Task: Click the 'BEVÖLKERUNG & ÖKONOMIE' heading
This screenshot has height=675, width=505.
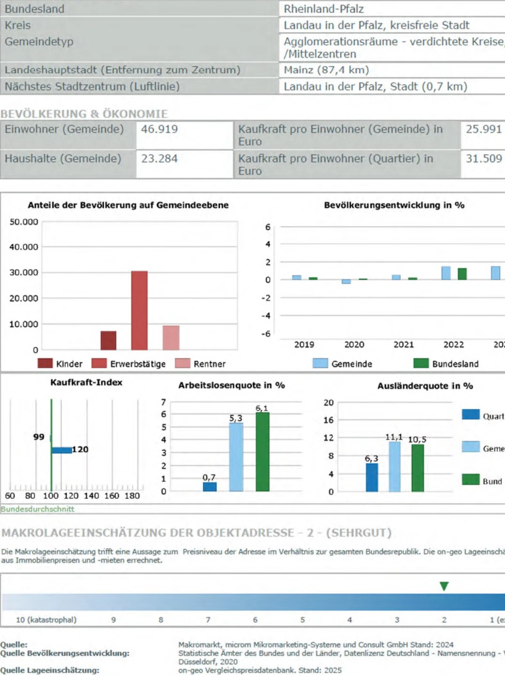Action: coord(84,114)
